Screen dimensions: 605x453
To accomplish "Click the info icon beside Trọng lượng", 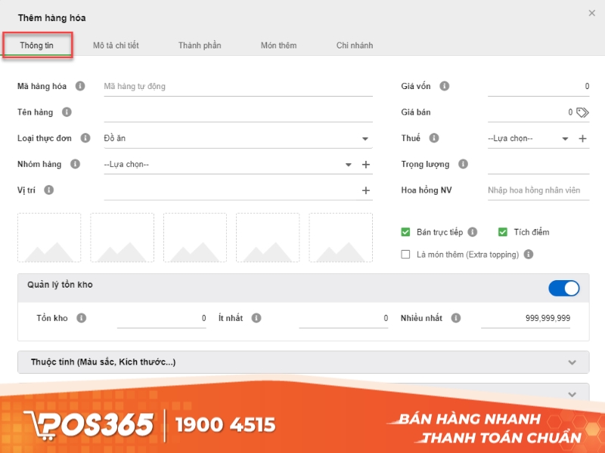I will point(462,164).
